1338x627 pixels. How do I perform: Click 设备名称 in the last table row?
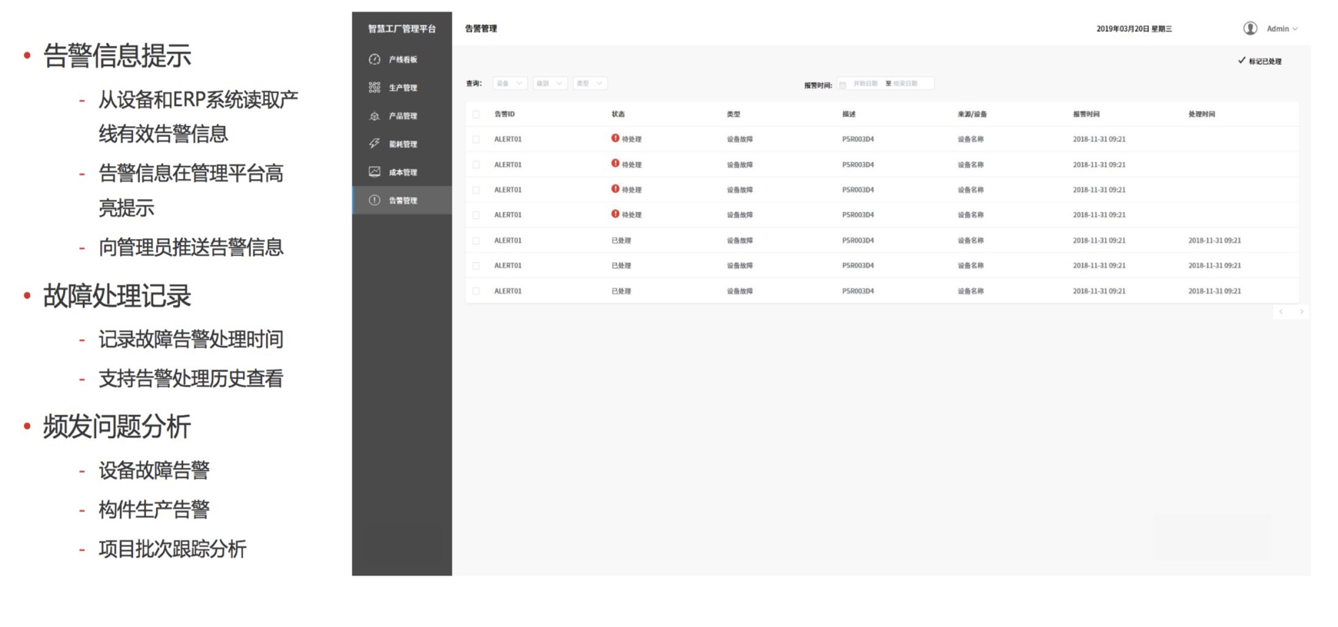tap(971, 291)
